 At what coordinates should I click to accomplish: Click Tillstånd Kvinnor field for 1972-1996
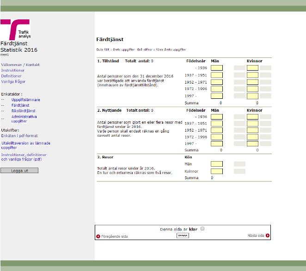[252, 89]
